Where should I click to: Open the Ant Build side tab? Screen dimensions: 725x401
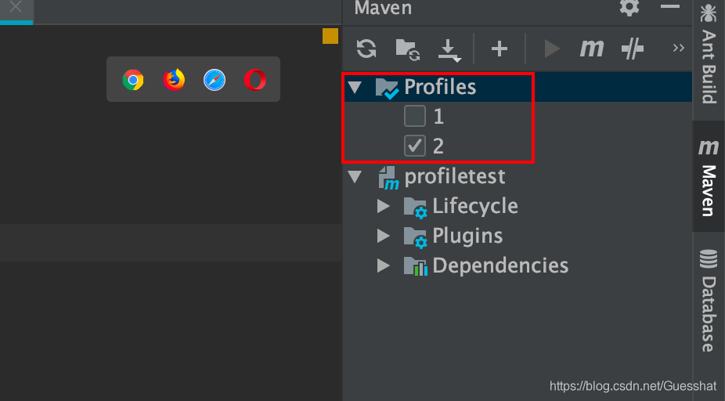[709, 54]
